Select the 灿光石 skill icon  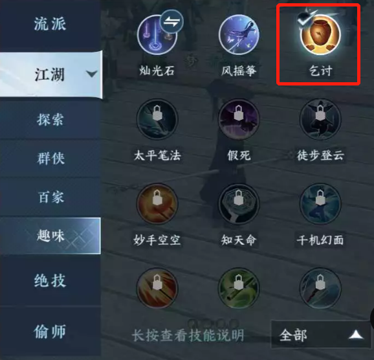point(157,35)
